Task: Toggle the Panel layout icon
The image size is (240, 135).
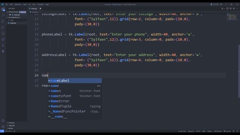Action: 214,4
